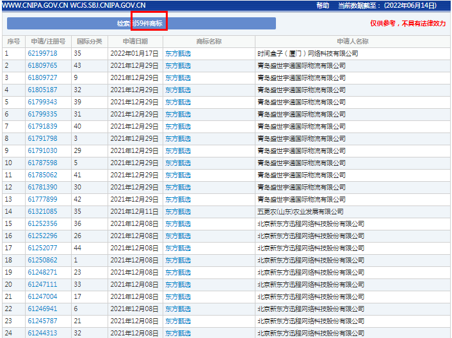452x338 pixels.
Task: Open 东方甄选 trademark in row 8
Action: [x=178, y=138]
